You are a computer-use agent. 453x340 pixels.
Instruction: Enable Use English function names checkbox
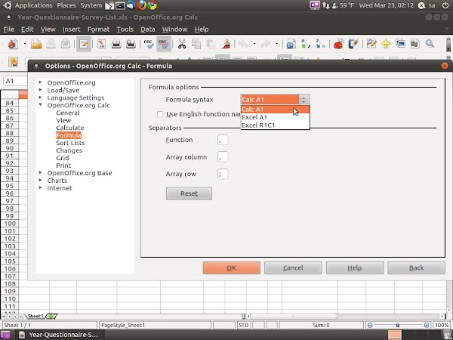pyautogui.click(x=160, y=114)
